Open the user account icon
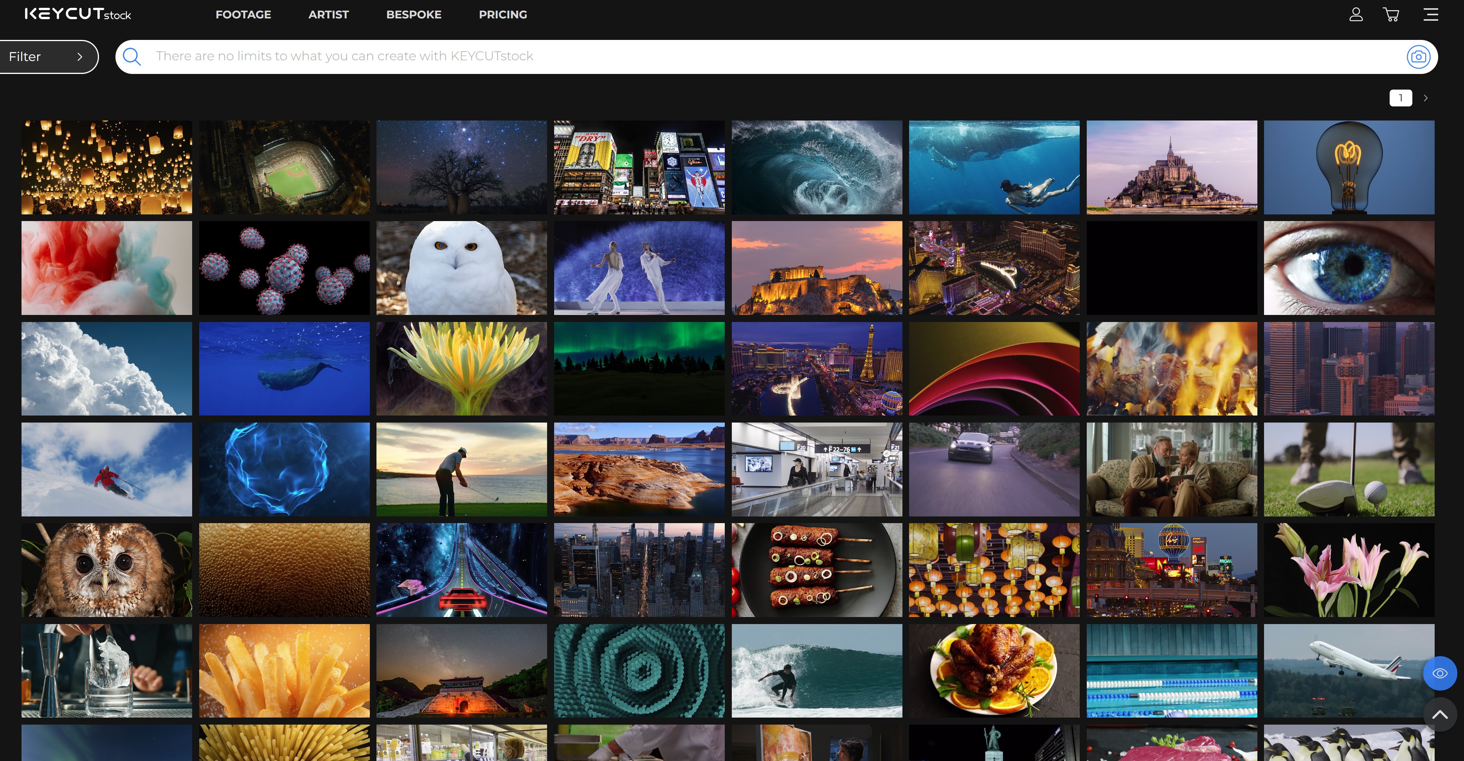Screen dimensions: 1464x761 (1356, 14)
